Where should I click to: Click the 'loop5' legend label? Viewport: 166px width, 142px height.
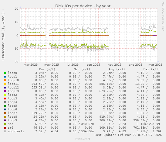(12, 106)
